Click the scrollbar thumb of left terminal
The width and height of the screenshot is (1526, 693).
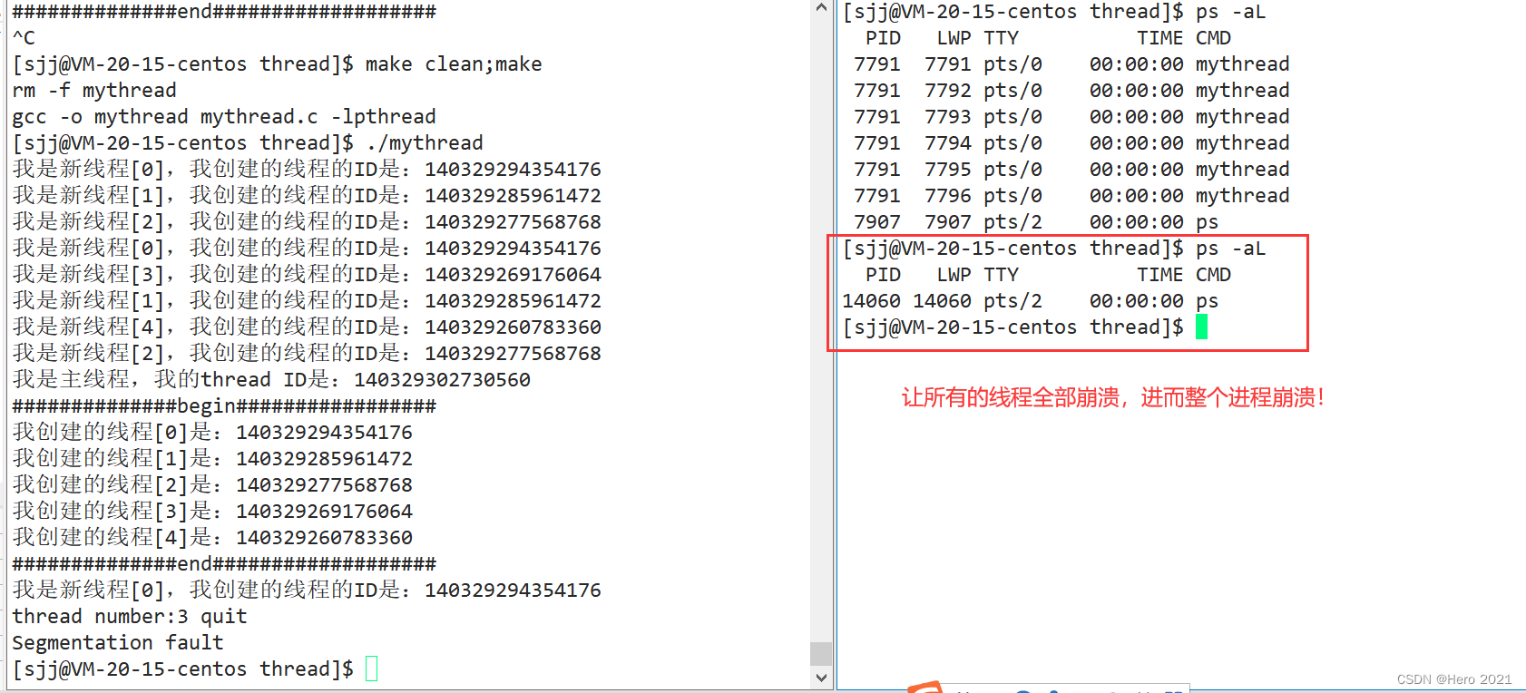821,654
